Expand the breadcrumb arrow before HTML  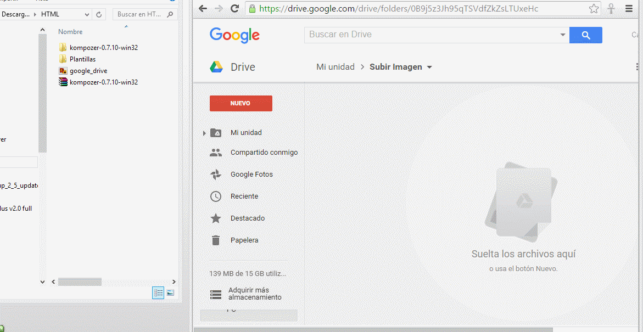click(x=35, y=14)
